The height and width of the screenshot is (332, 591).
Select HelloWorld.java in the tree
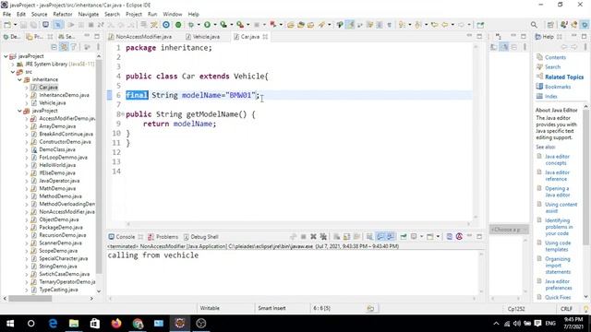(57, 165)
